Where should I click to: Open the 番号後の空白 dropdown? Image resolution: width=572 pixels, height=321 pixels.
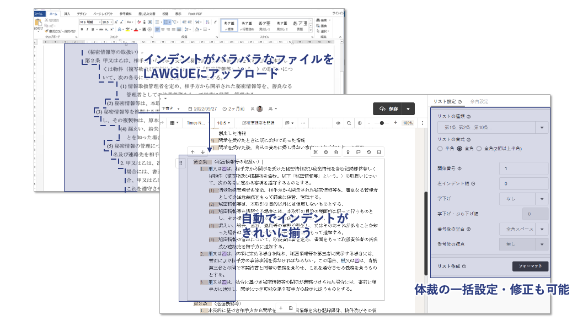[524, 228]
